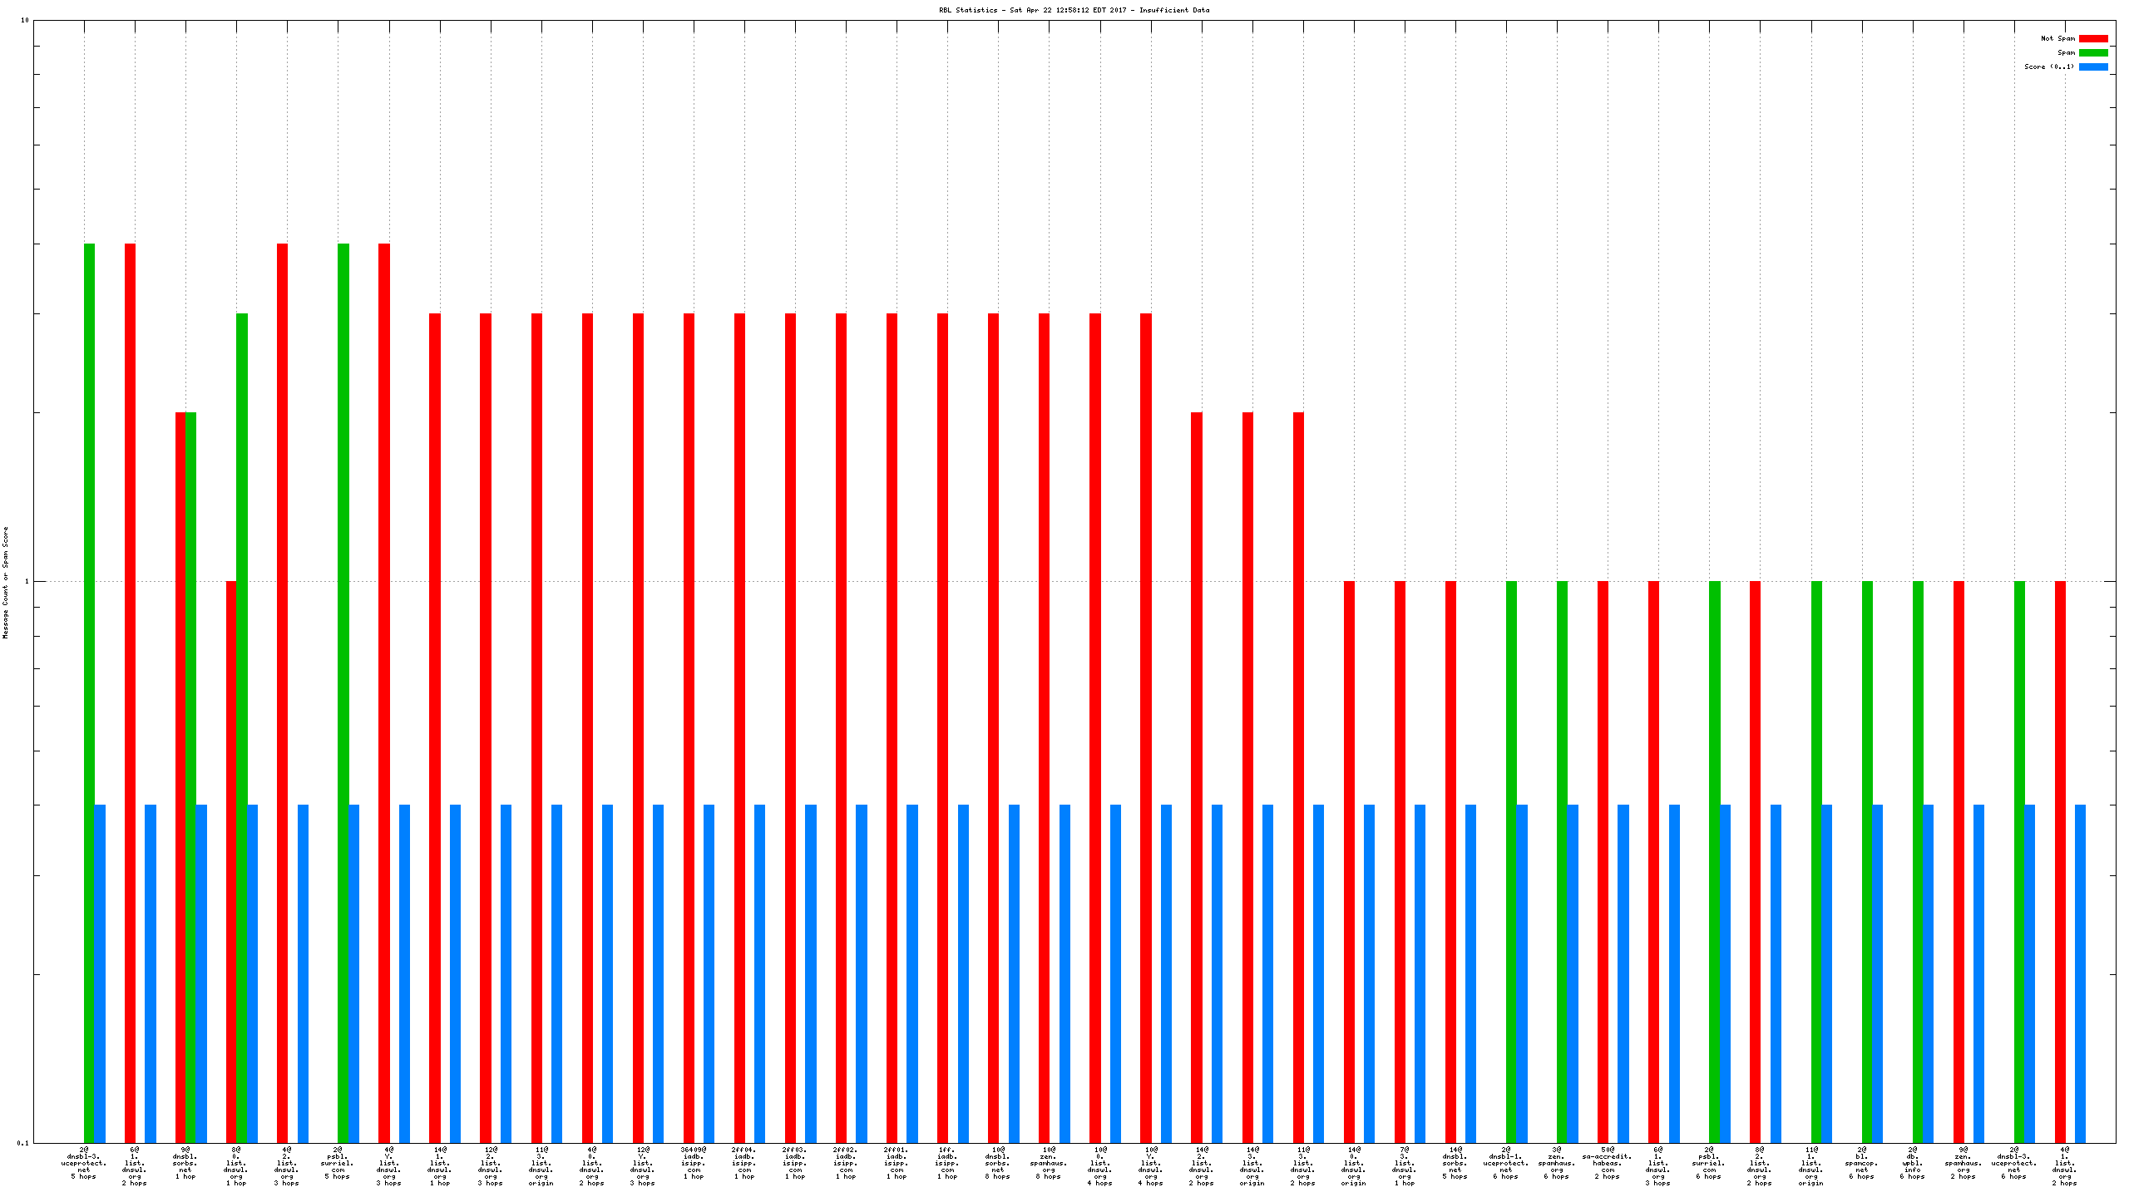This screenshot has width=2129, height=1197.
Task: Click the y-axis tick label 10
Action: click(25, 20)
